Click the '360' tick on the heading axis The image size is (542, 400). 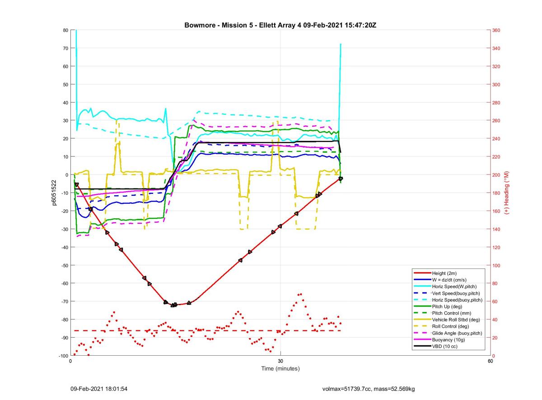pos(497,30)
